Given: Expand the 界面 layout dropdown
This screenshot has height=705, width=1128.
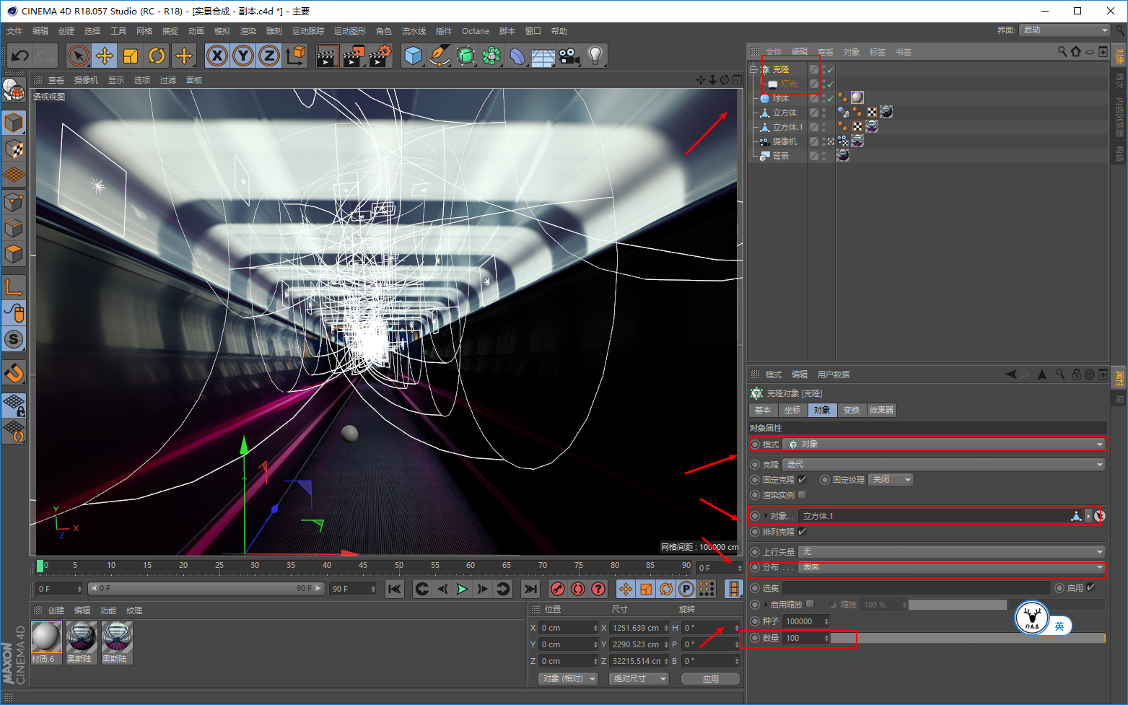Looking at the screenshot, I should click(x=1064, y=30).
